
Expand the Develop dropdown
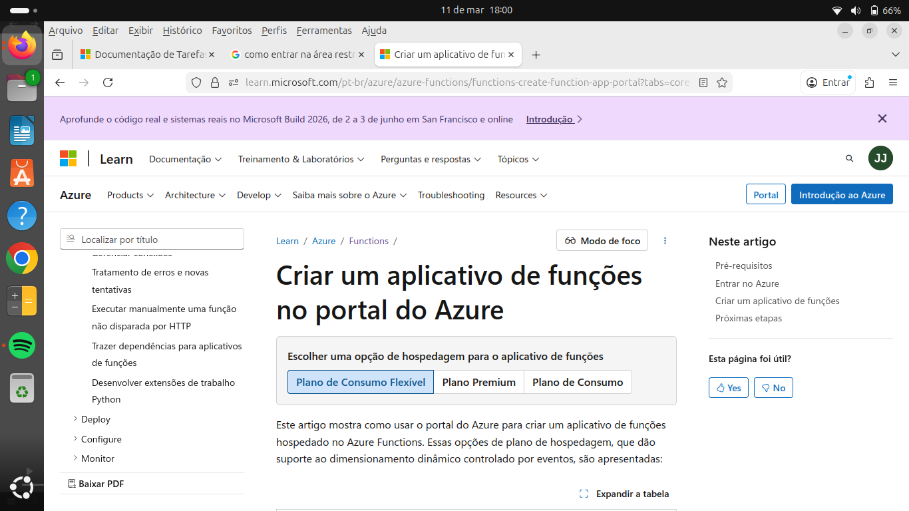tap(260, 195)
